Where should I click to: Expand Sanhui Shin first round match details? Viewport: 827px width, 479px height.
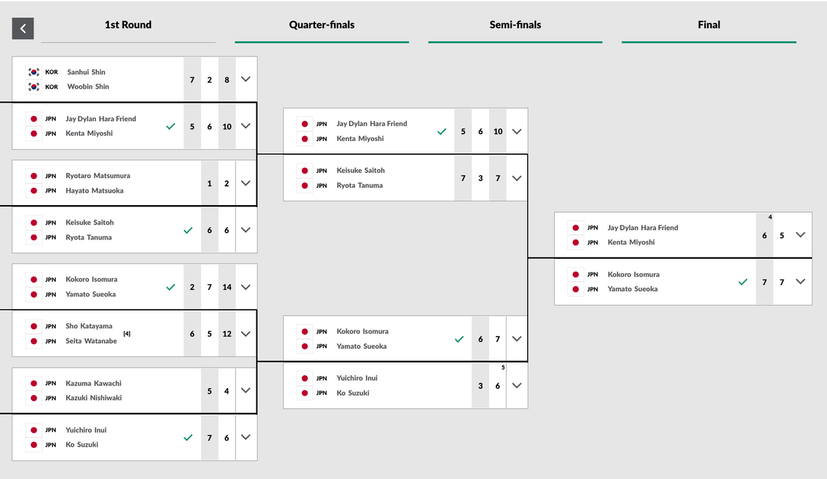[246, 79]
